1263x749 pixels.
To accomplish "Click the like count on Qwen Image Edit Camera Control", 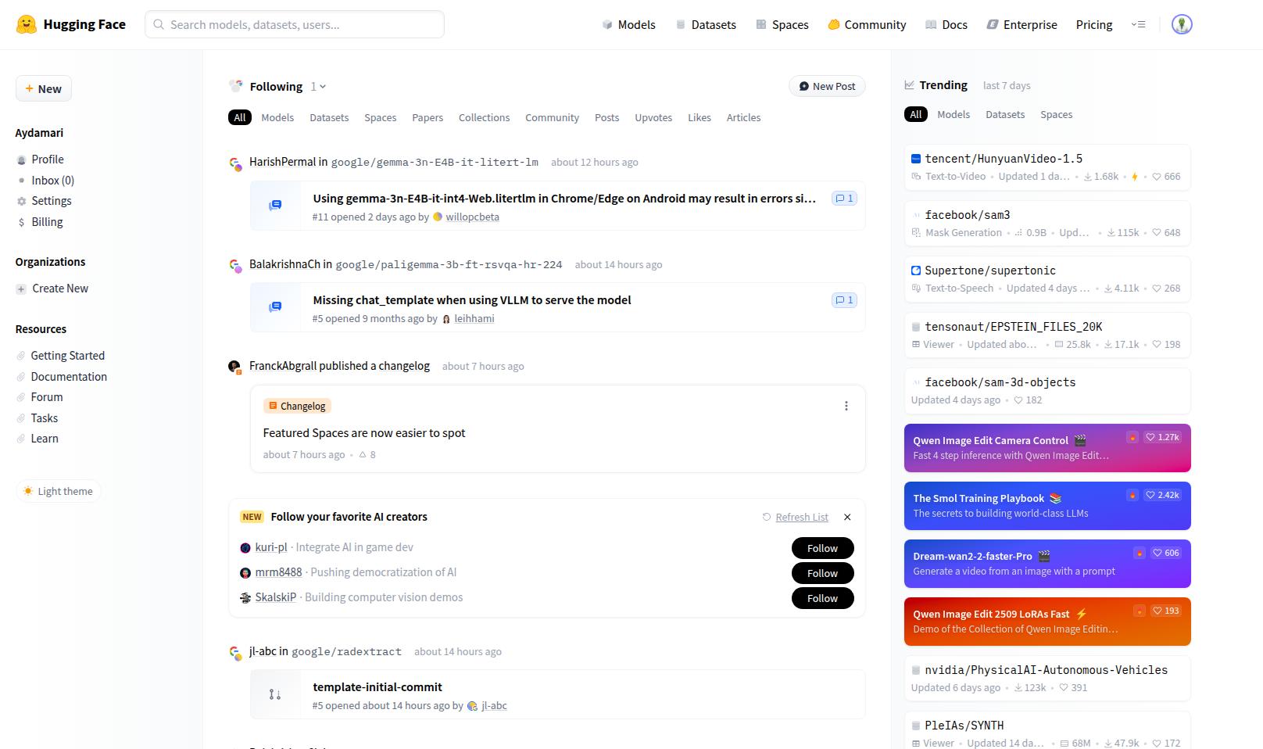I will 1162,437.
